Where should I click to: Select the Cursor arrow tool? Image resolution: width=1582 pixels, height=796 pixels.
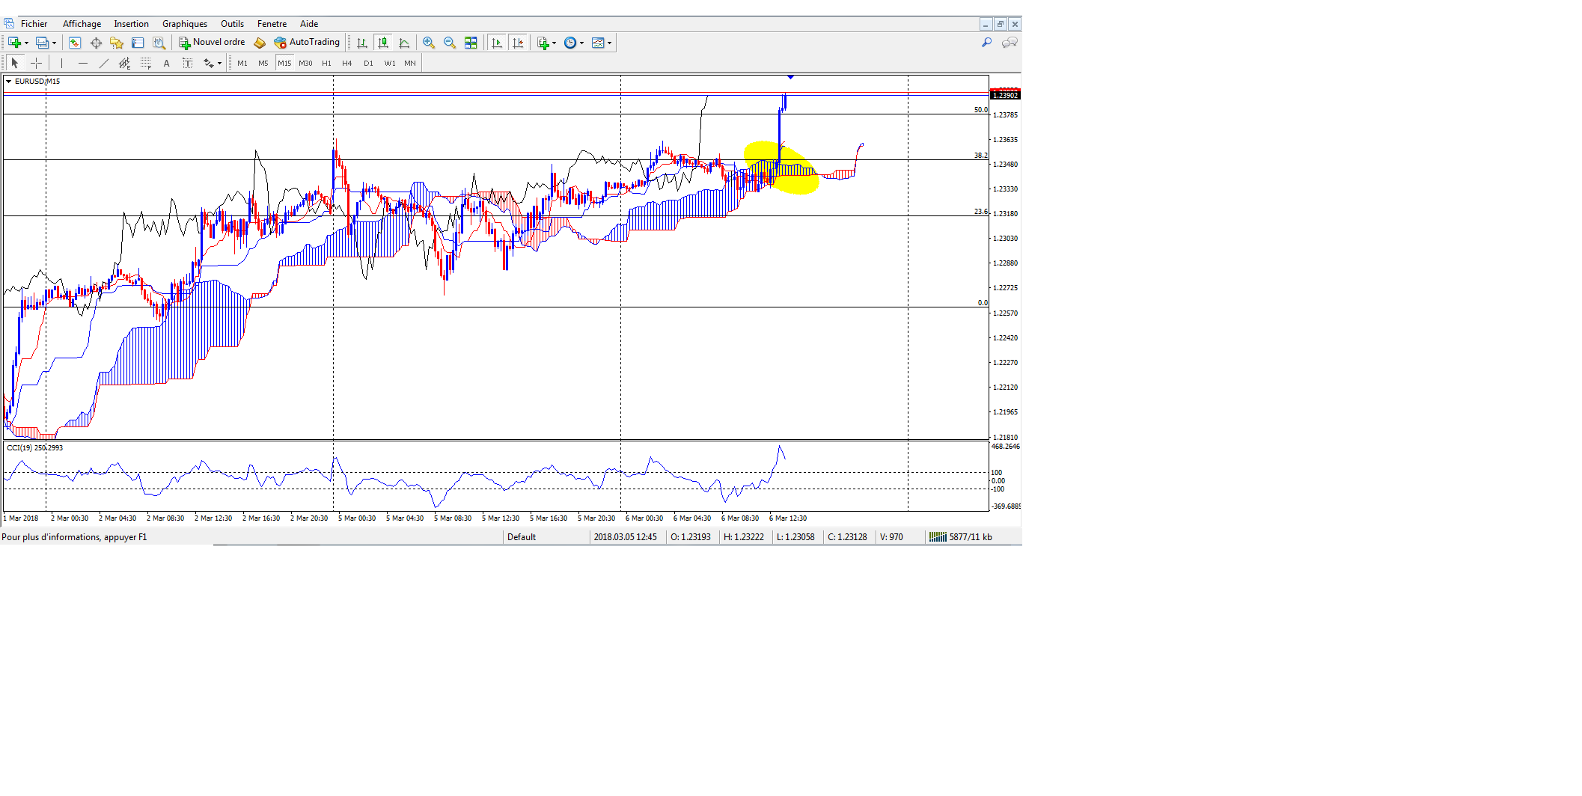coord(15,63)
